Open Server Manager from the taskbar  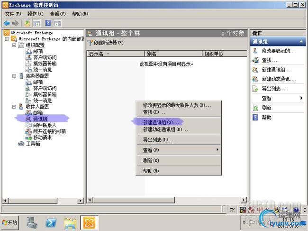pyautogui.click(x=32, y=223)
